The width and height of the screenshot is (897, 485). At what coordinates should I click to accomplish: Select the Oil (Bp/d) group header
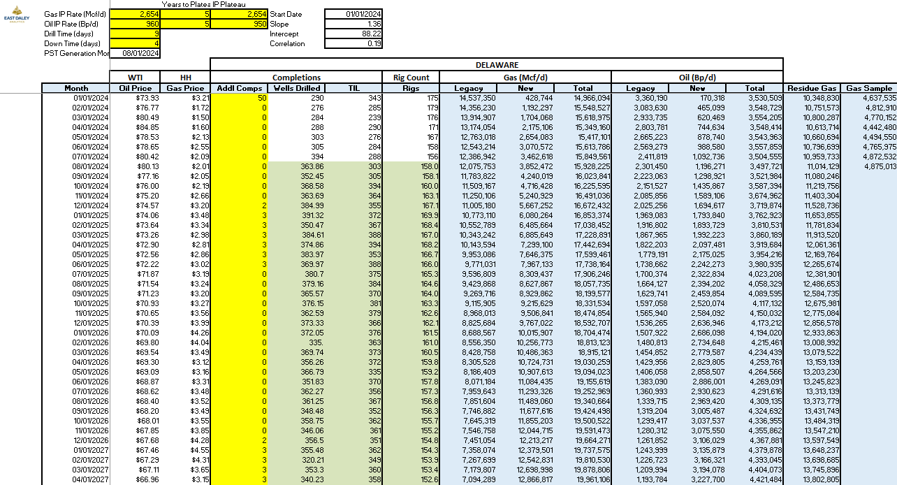pyautogui.click(x=697, y=78)
